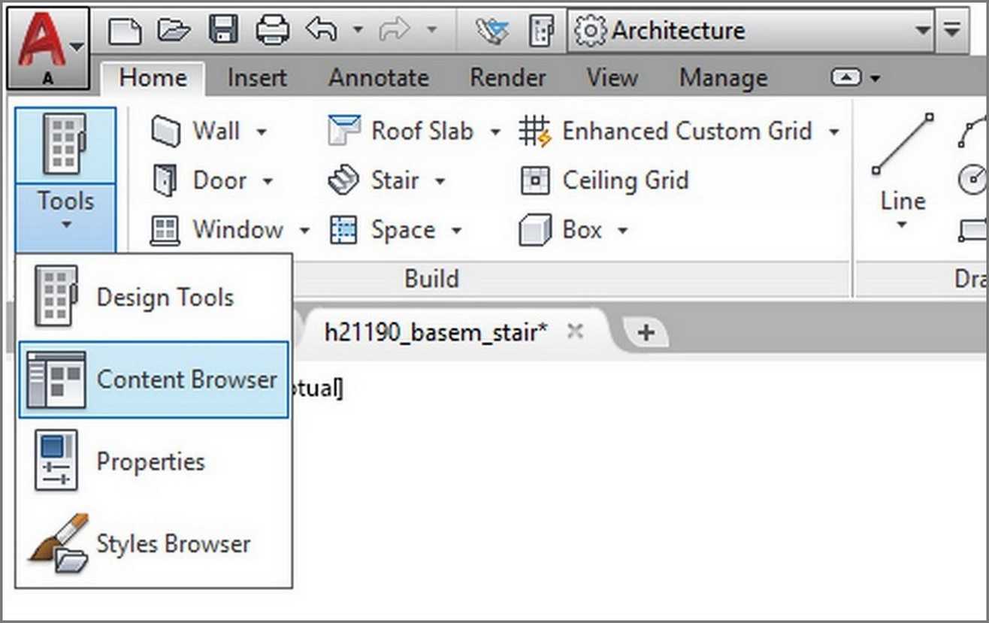Select the Line draw tool icon

[x=902, y=144]
